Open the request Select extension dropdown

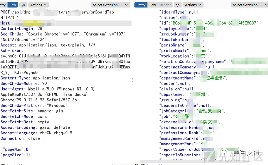[107, 5]
